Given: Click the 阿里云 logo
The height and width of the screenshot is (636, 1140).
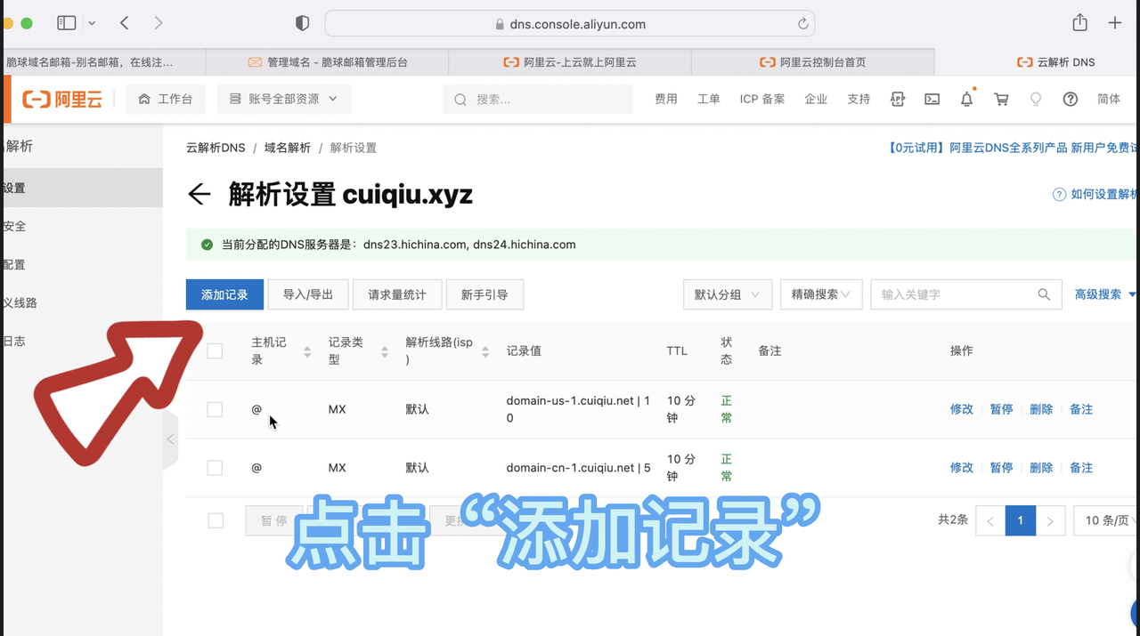Looking at the screenshot, I should click(x=62, y=100).
